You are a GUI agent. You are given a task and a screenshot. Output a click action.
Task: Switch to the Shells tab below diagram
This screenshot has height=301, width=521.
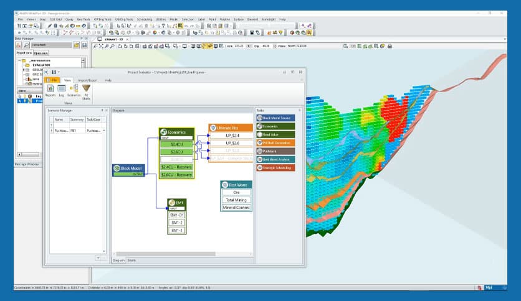point(132,261)
